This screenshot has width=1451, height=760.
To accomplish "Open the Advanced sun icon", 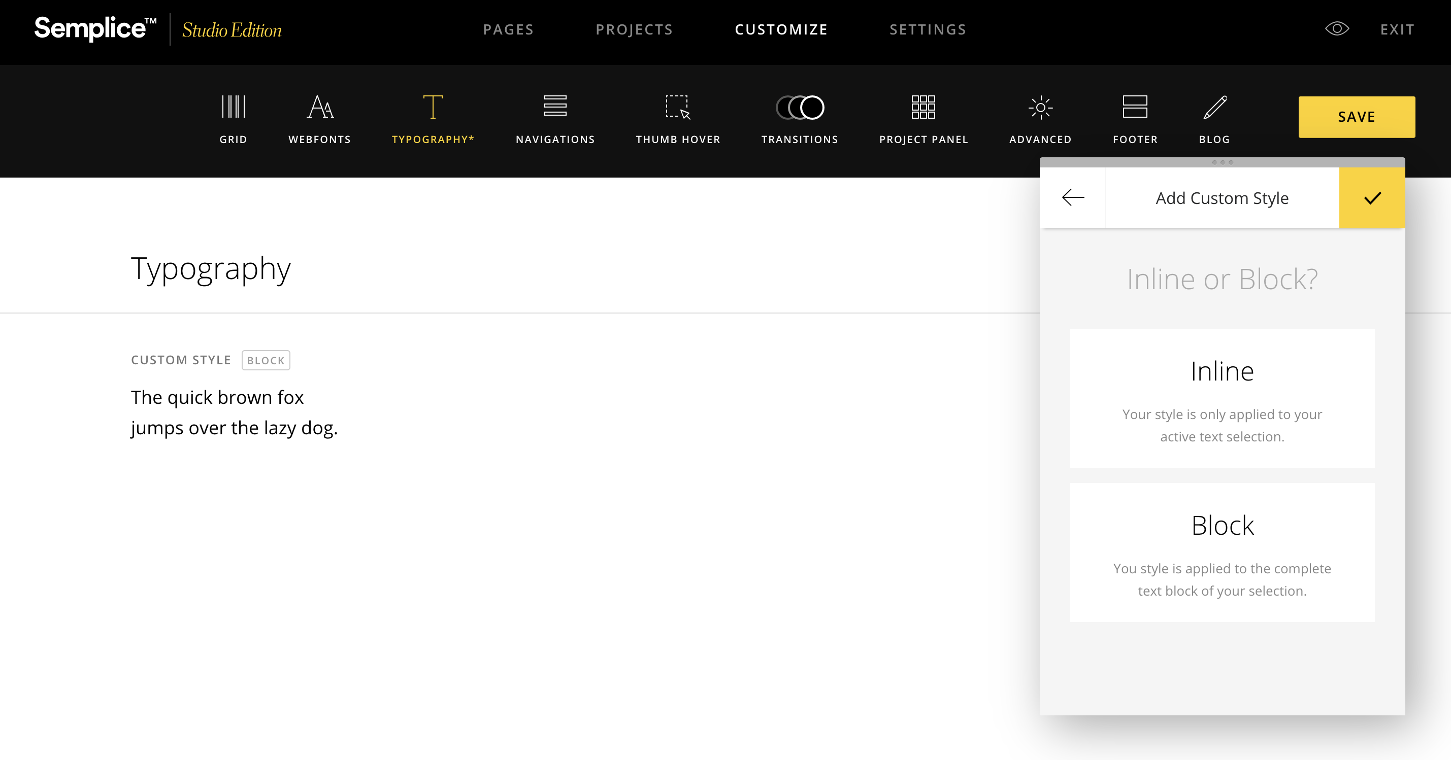I will [1040, 107].
